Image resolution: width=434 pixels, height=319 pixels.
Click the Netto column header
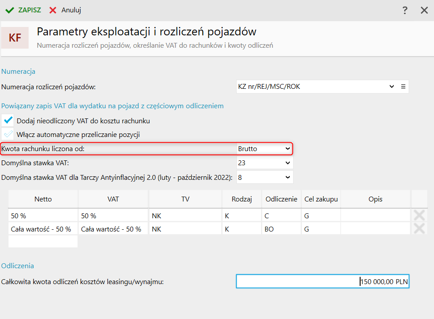tap(43, 199)
